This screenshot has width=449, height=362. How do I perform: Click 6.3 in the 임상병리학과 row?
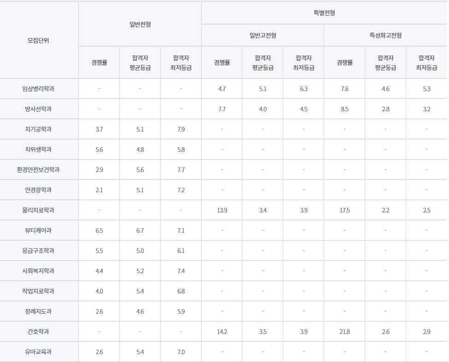pos(303,89)
